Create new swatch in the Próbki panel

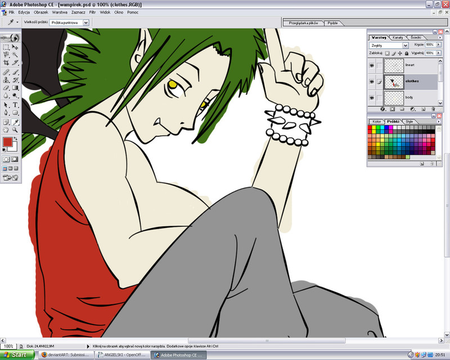[x=422, y=164]
